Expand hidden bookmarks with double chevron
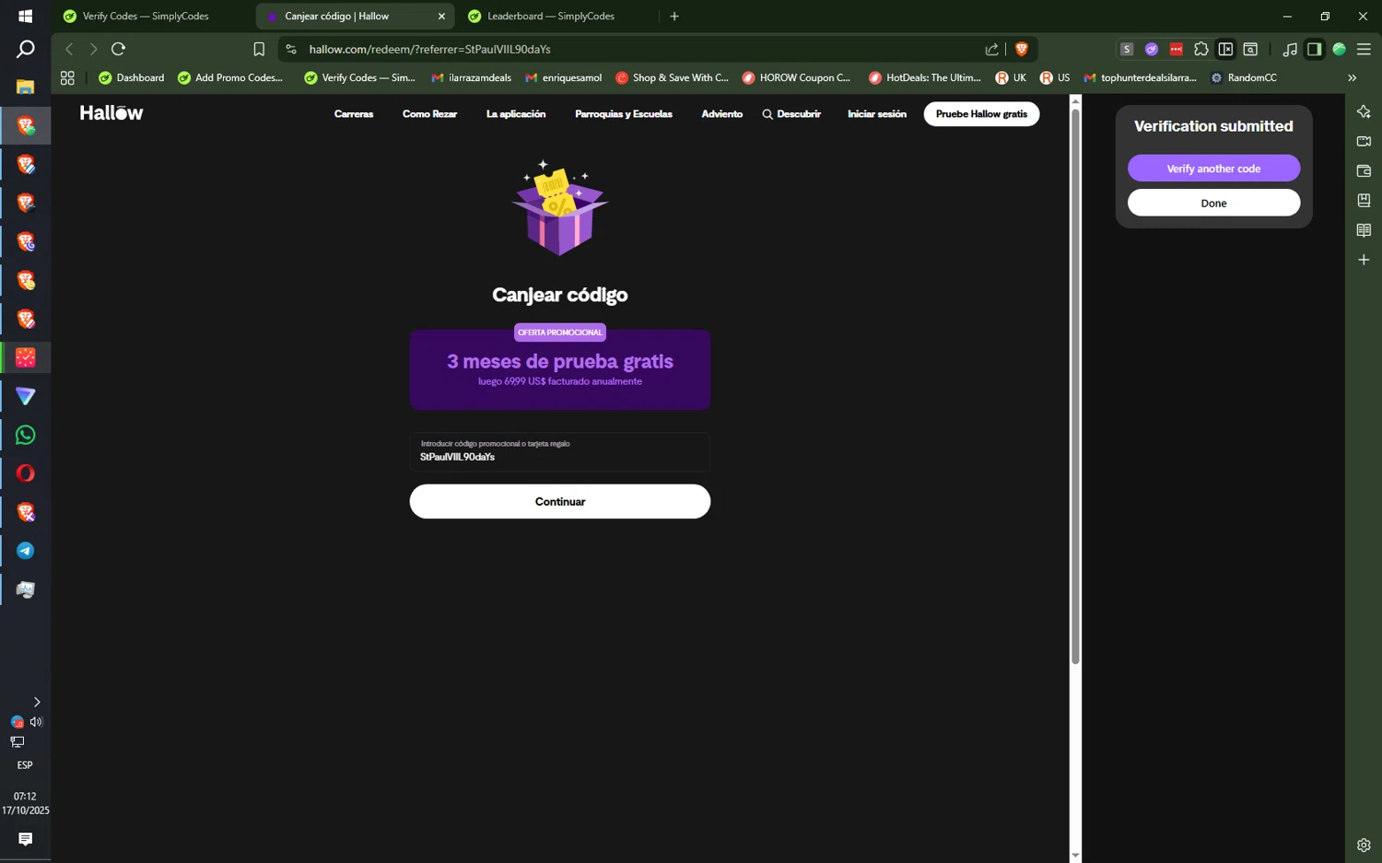This screenshot has width=1382, height=863. click(x=1352, y=78)
